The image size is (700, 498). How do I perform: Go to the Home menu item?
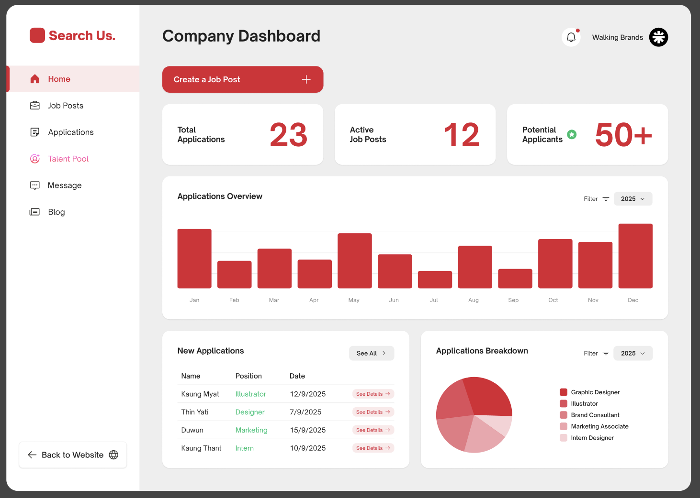pyautogui.click(x=59, y=79)
